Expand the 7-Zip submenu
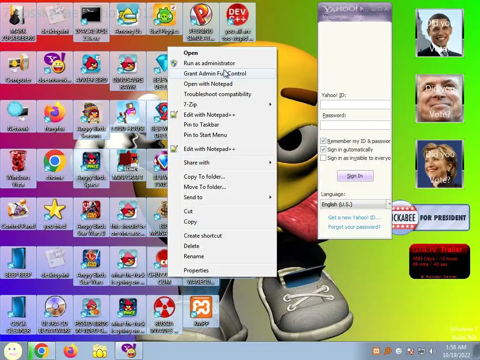 tap(222, 105)
